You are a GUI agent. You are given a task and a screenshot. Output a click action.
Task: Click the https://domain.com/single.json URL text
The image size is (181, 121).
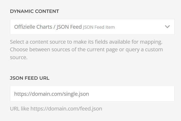51,94
